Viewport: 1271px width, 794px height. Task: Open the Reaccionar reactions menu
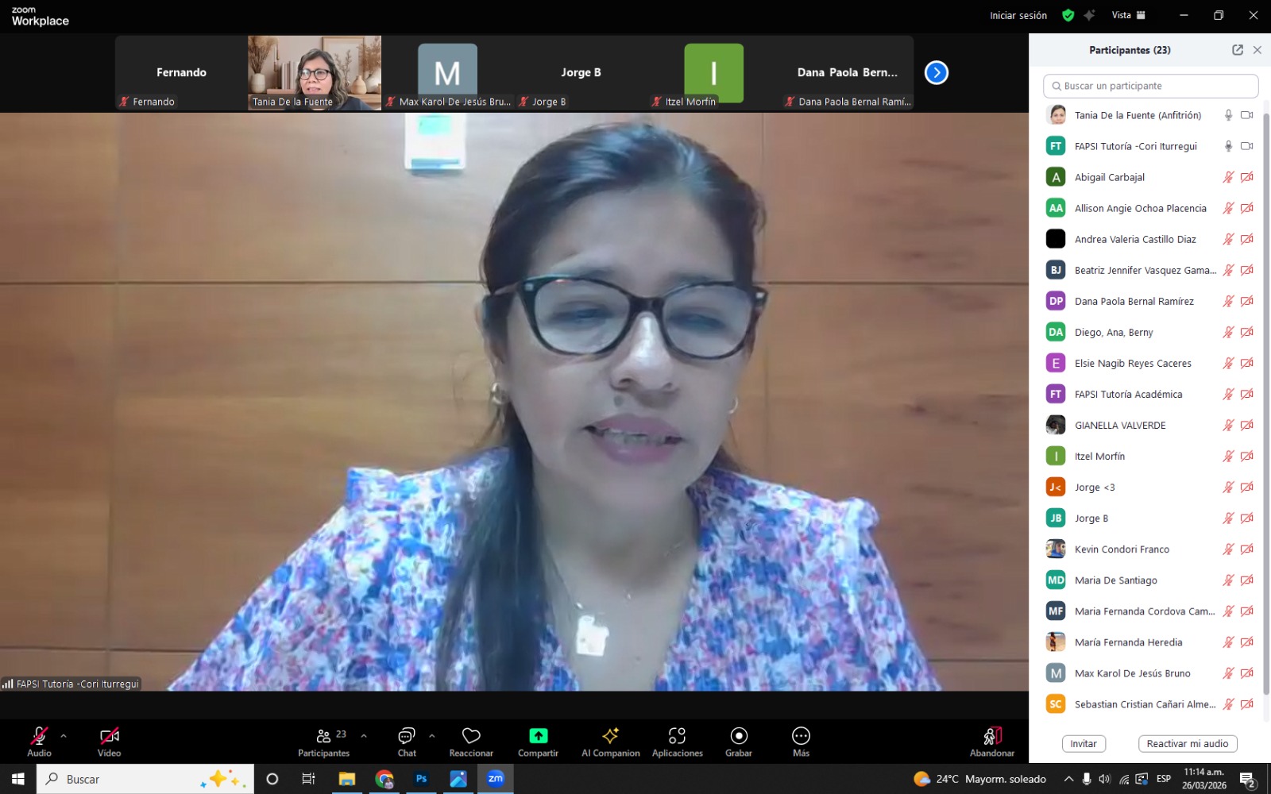point(471,741)
